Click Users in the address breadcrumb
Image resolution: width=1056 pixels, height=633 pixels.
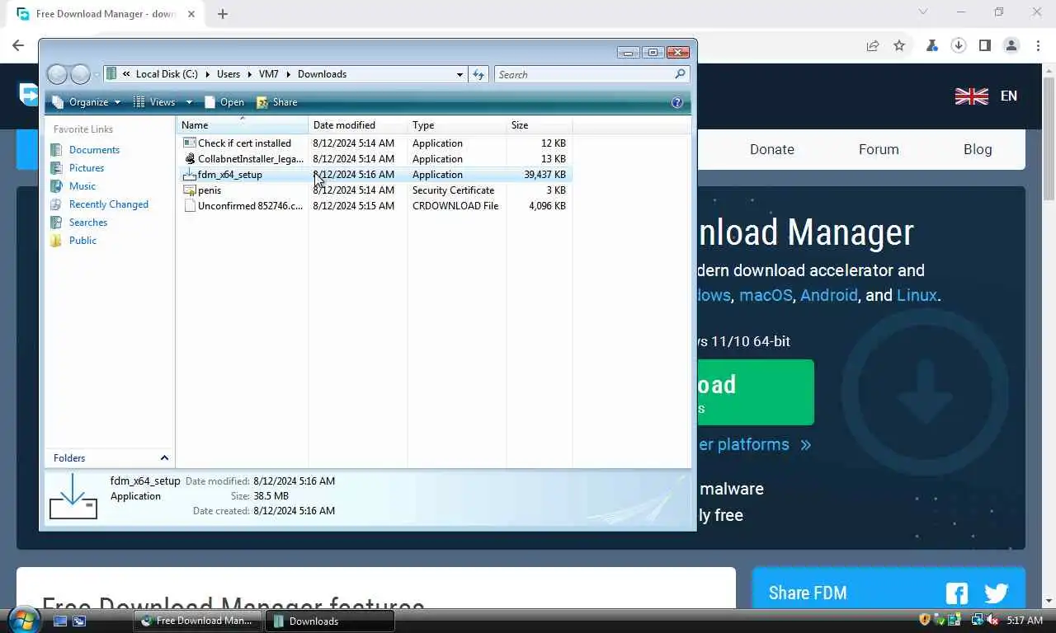click(x=229, y=74)
